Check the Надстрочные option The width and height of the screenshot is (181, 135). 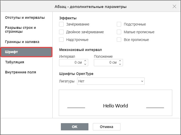tap(61, 40)
